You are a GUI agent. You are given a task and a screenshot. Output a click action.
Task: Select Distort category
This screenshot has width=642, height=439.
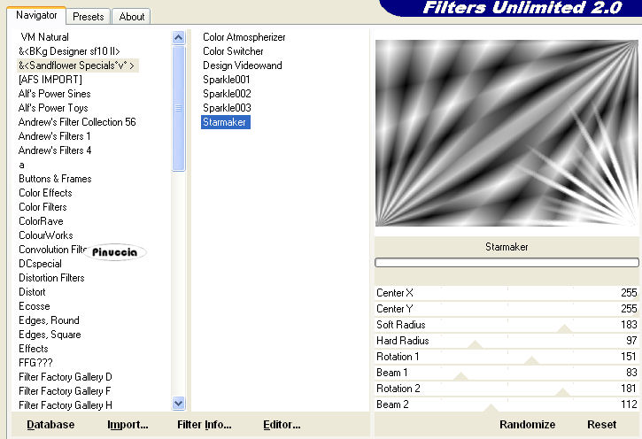pyautogui.click(x=32, y=292)
